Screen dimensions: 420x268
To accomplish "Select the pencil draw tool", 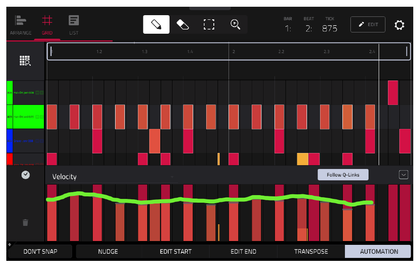I will pos(156,24).
